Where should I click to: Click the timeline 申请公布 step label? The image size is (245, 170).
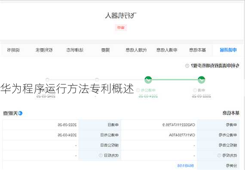pyautogui.click(x=148, y=90)
